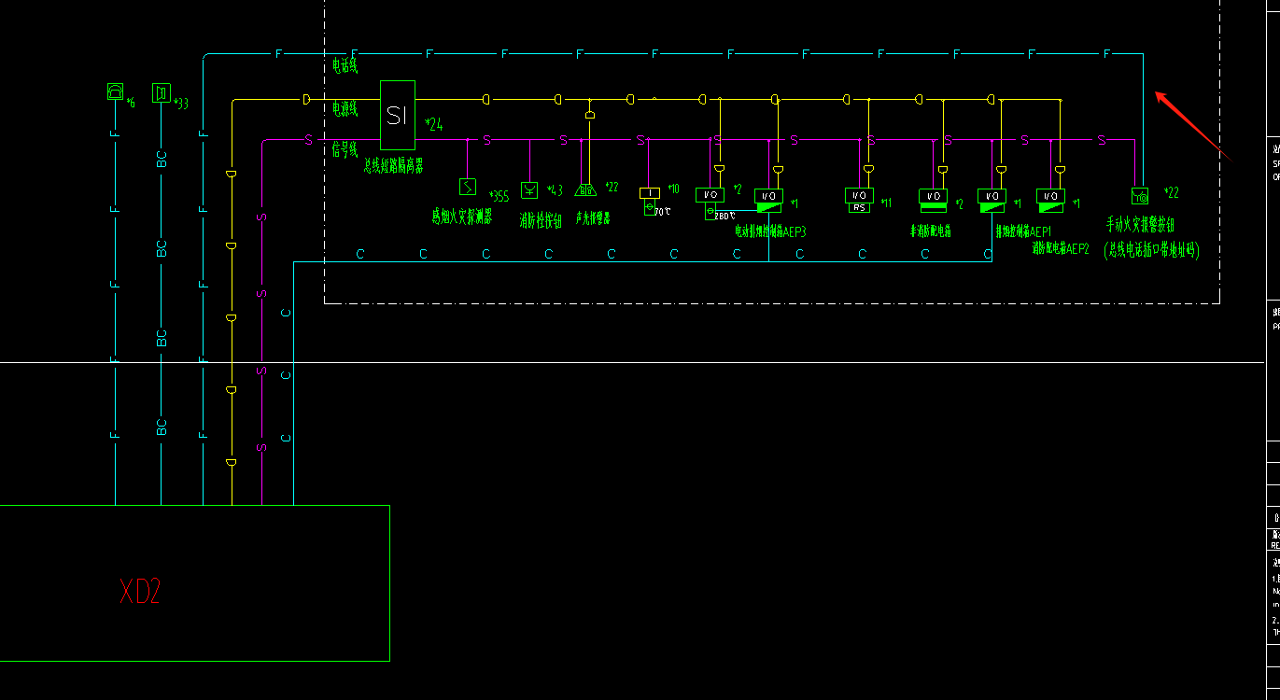Select the I/O module for 排烟控制箱AEP1
The width and height of the screenshot is (1280, 700).
click(x=992, y=200)
